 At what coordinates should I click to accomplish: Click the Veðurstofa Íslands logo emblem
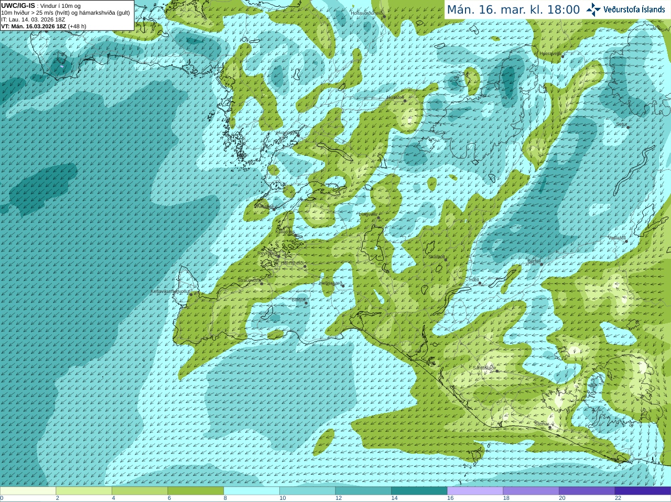click(x=593, y=9)
